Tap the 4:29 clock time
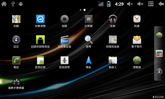The width and height of the screenshot is (165, 99). 119,4
